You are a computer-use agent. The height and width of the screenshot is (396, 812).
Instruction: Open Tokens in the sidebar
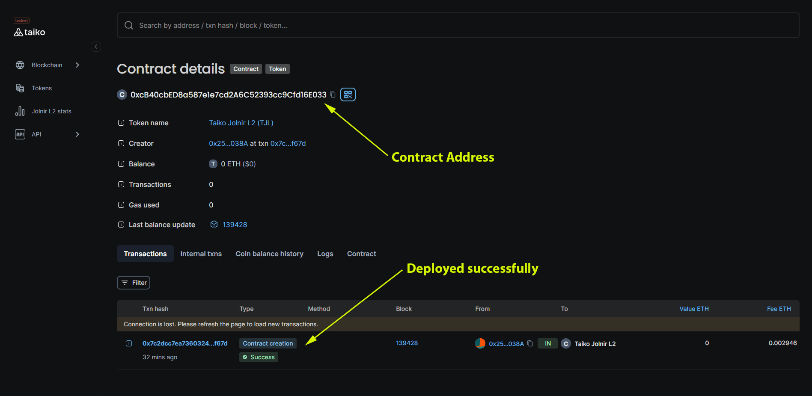tap(42, 88)
